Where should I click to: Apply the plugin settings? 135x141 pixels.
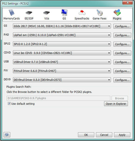(x=122, y=135)
